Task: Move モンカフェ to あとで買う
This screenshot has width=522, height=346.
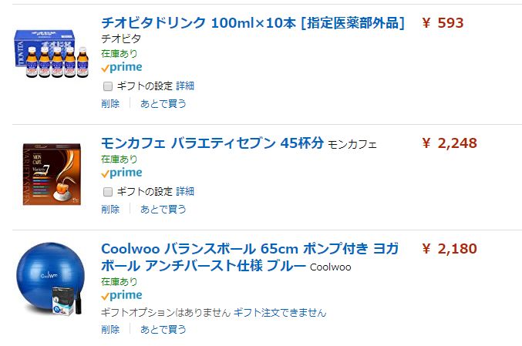Action: pyautogui.click(x=163, y=209)
